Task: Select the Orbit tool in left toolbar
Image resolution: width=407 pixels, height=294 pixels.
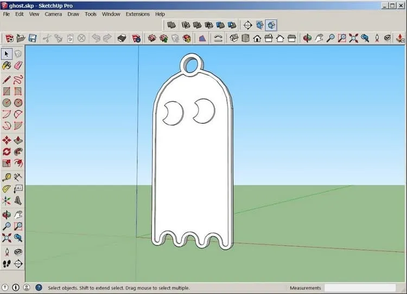Action: 7,215
